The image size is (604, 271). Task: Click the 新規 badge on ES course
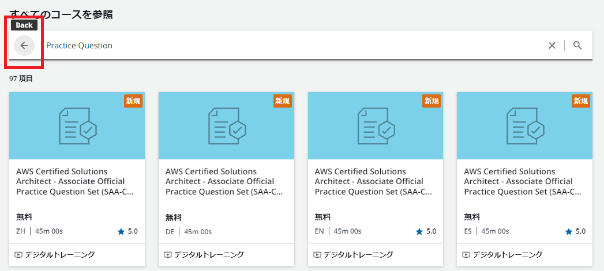(581, 101)
